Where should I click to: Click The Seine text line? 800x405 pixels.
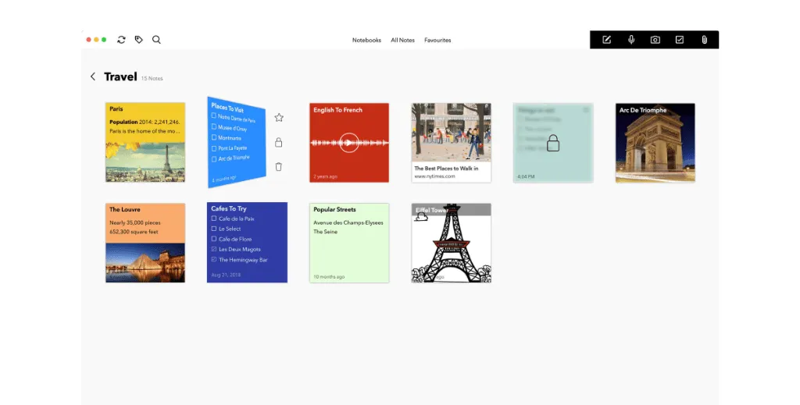coord(326,232)
